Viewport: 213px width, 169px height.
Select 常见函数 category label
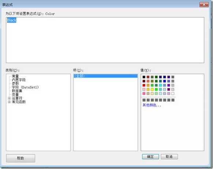tap(19, 102)
